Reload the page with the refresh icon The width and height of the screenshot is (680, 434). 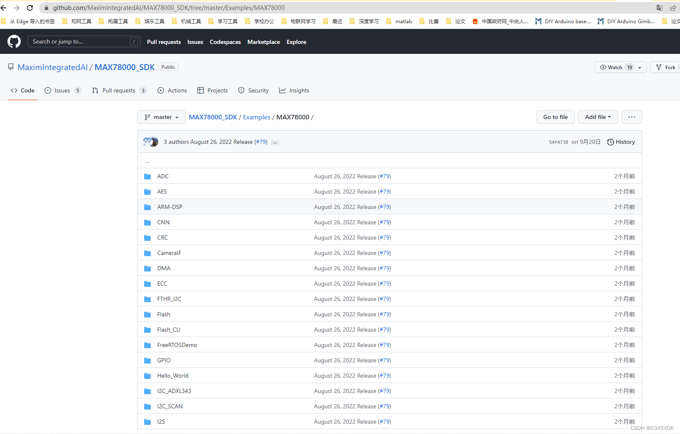30,8
